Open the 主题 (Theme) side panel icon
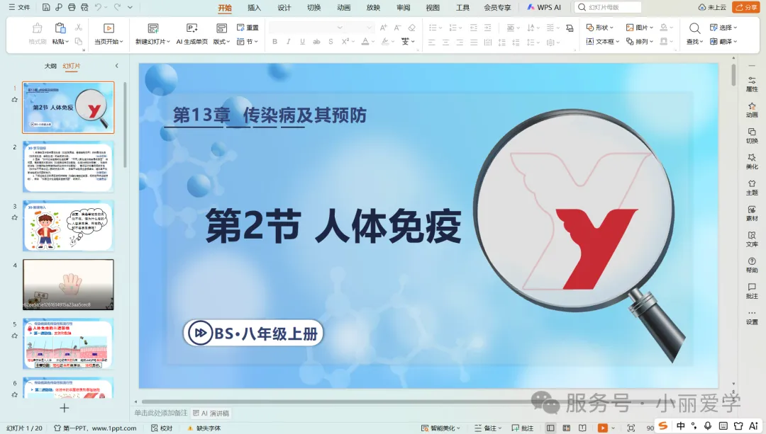Screen dimensions: 766x434 click(752, 187)
